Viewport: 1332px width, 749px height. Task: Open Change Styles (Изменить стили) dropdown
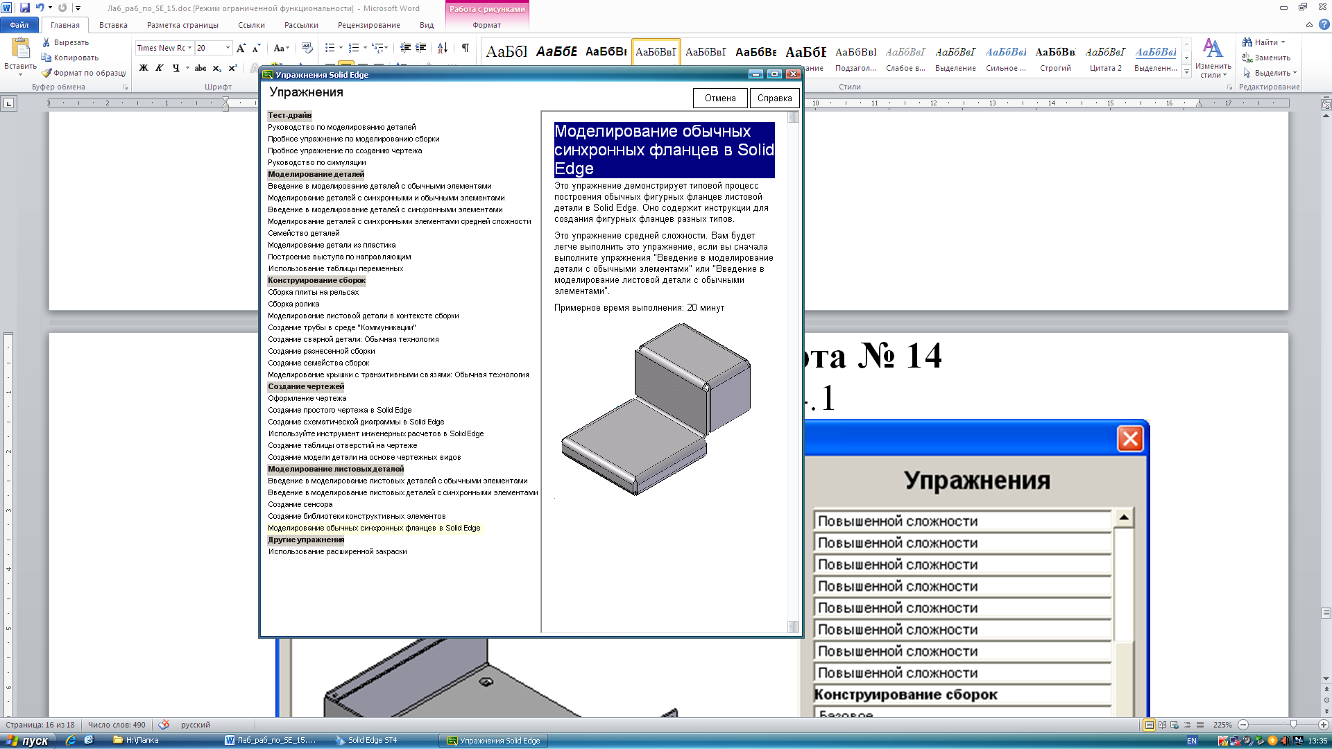(1213, 58)
